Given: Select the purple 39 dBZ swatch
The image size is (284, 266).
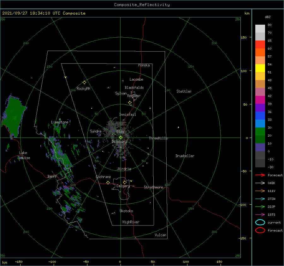Looking at the screenshot, I should tap(260, 108).
